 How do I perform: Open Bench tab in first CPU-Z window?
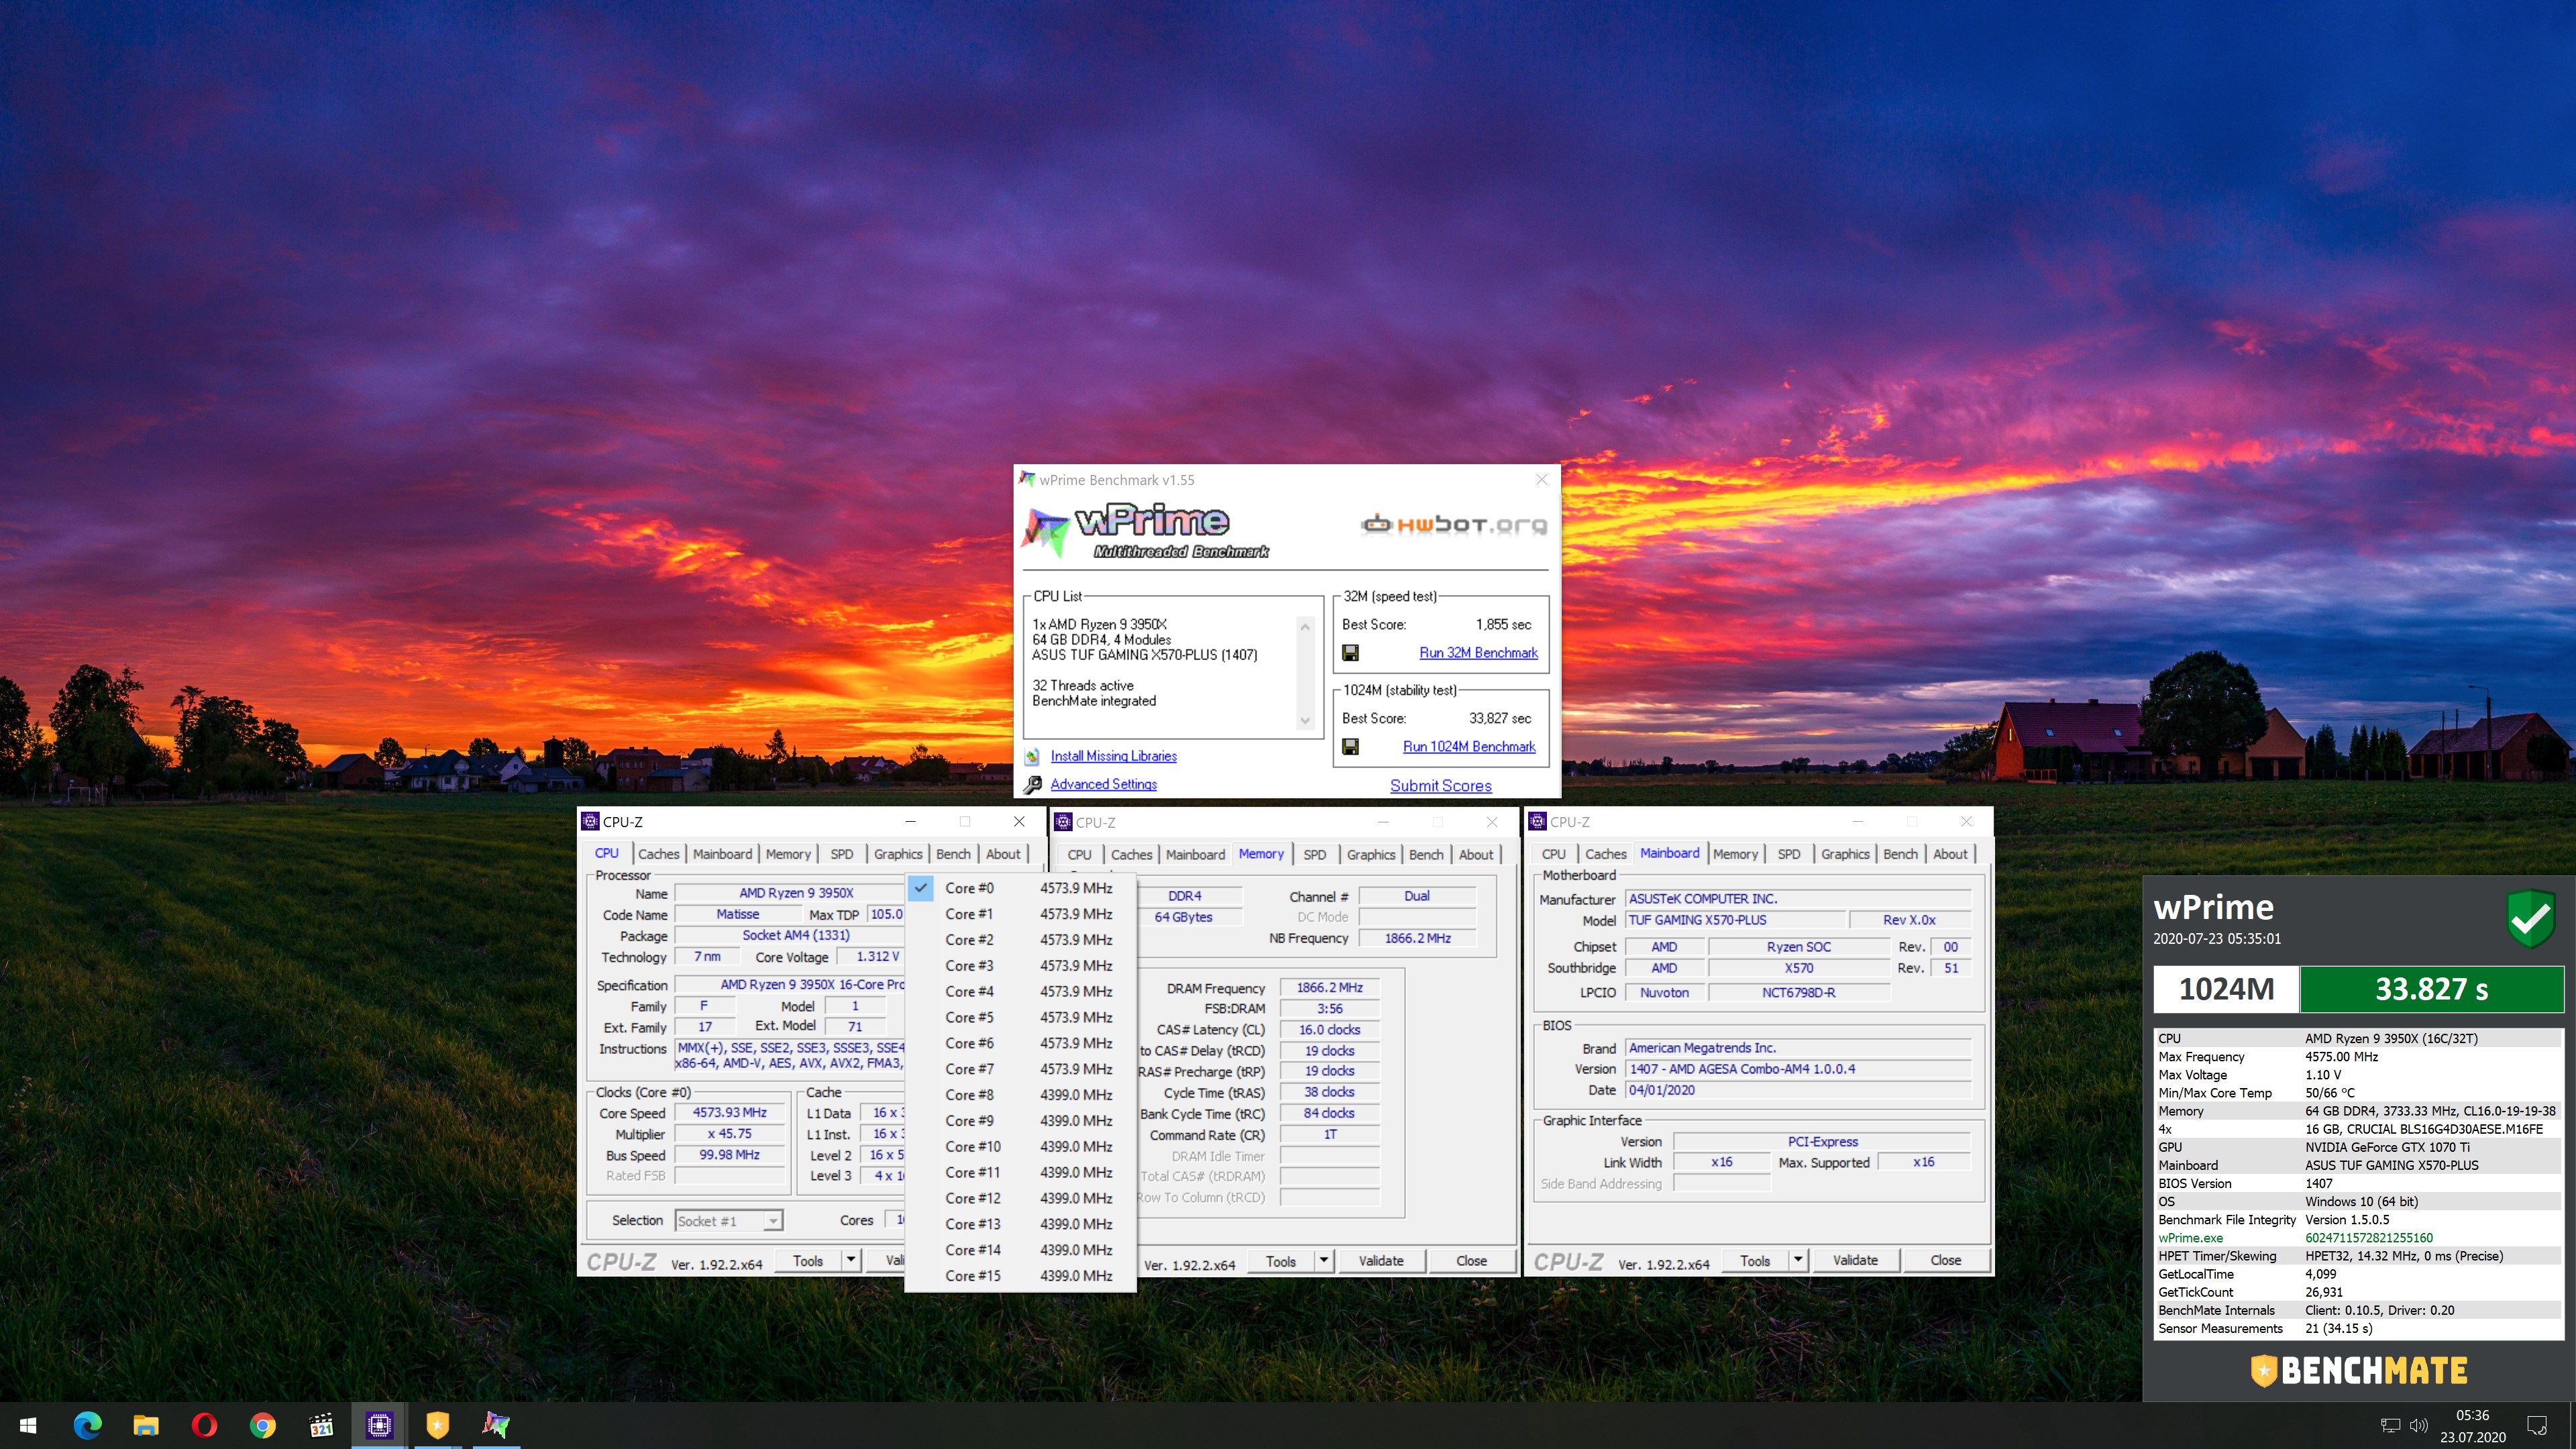953,854
